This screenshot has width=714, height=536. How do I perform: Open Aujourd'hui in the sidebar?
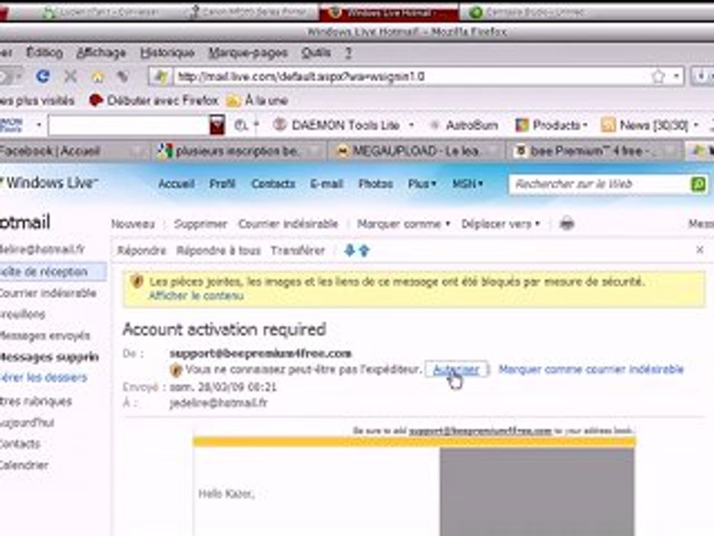pyautogui.click(x=27, y=423)
